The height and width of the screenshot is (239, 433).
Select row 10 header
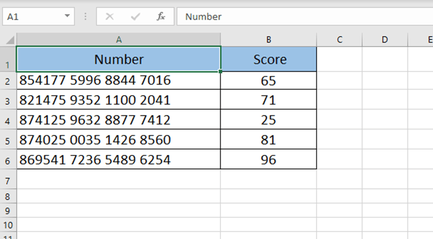coord(8,225)
